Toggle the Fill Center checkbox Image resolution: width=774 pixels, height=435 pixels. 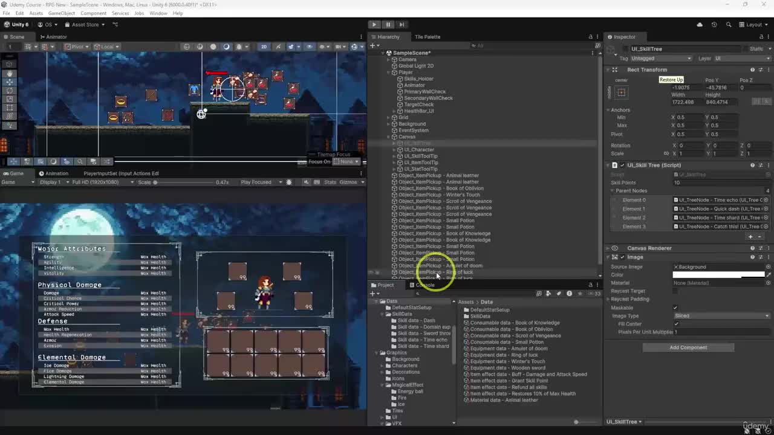pos(676,324)
